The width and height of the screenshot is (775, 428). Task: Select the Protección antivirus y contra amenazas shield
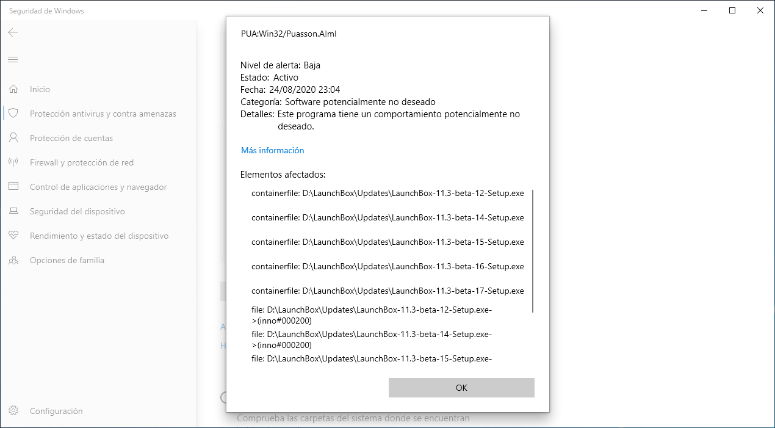tap(13, 114)
